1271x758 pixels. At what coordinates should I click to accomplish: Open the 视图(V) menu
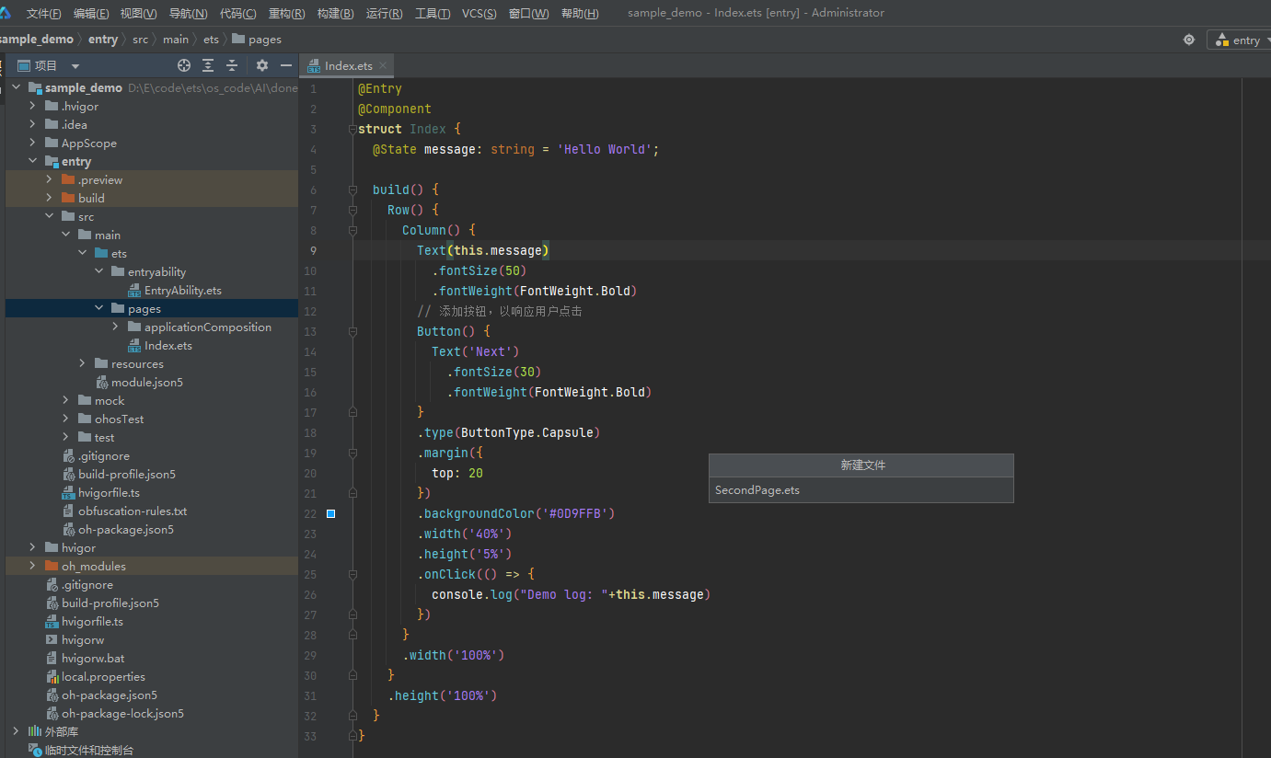point(139,13)
